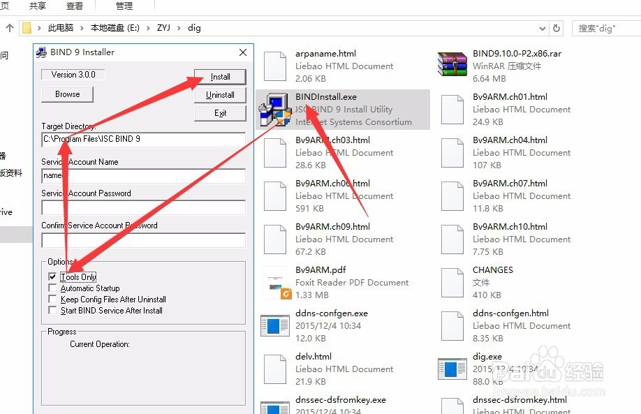This screenshot has height=414, width=641.
Task: Select the Bv9ARM.ch09.html file icon
Action: click(x=274, y=239)
